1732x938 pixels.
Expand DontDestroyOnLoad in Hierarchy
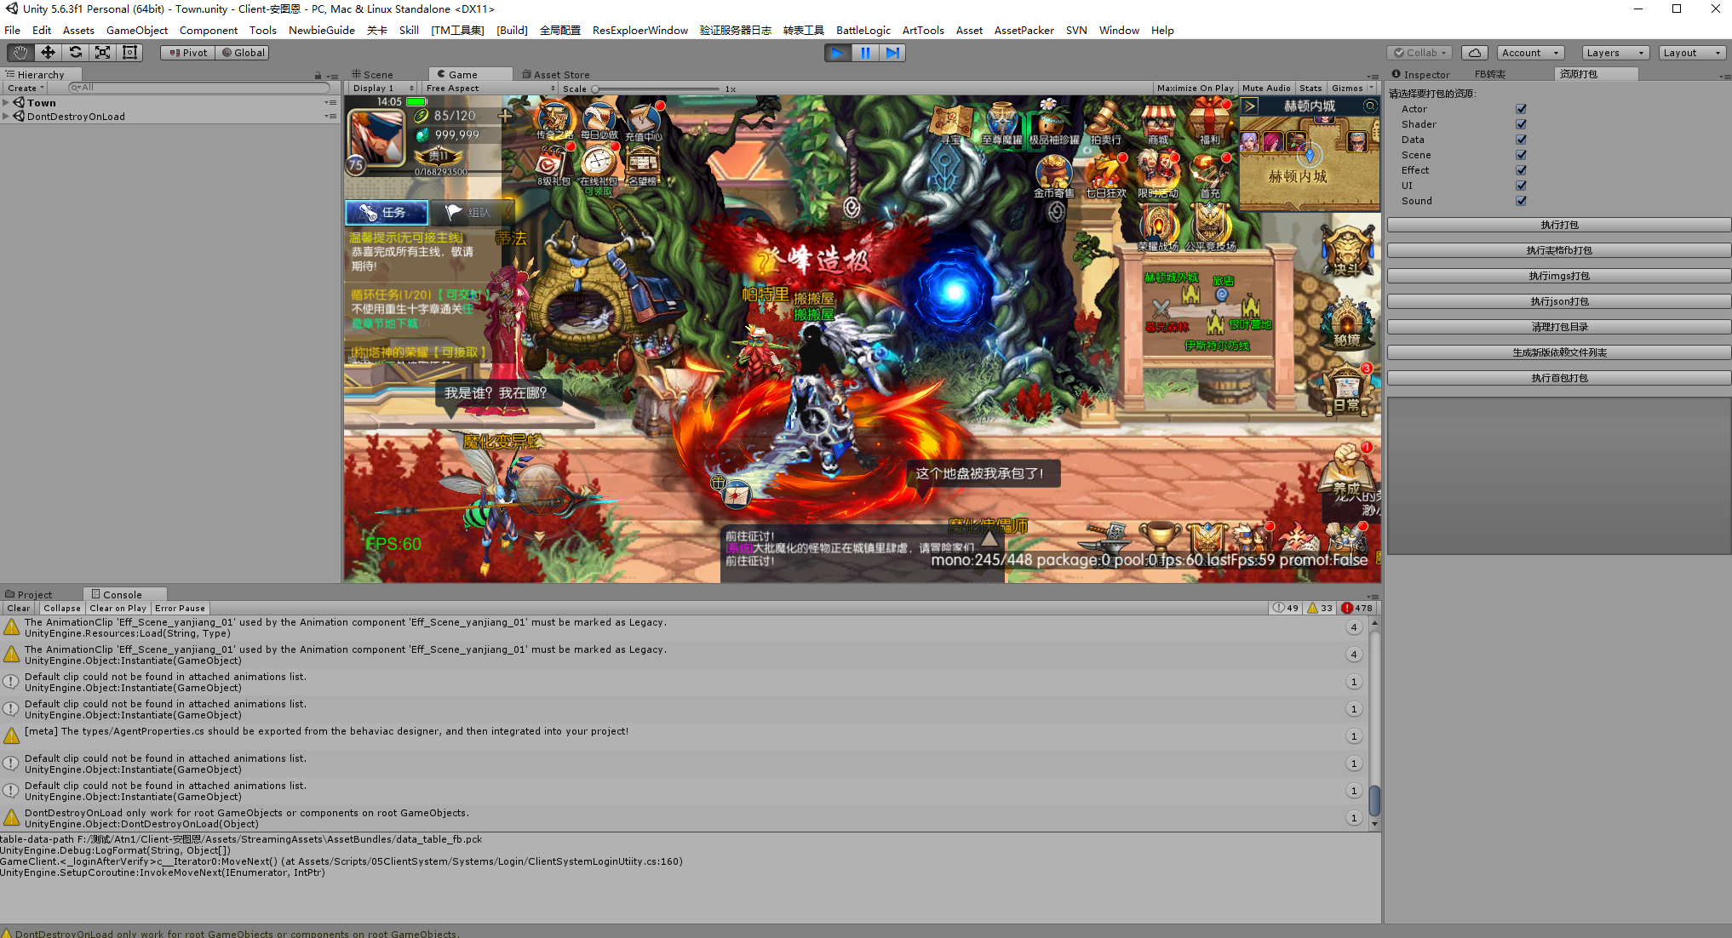click(6, 117)
